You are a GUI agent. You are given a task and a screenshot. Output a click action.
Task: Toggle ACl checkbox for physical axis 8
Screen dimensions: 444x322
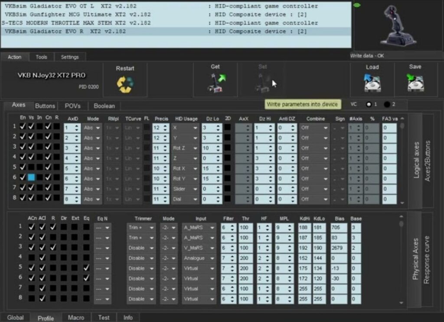coord(42,298)
